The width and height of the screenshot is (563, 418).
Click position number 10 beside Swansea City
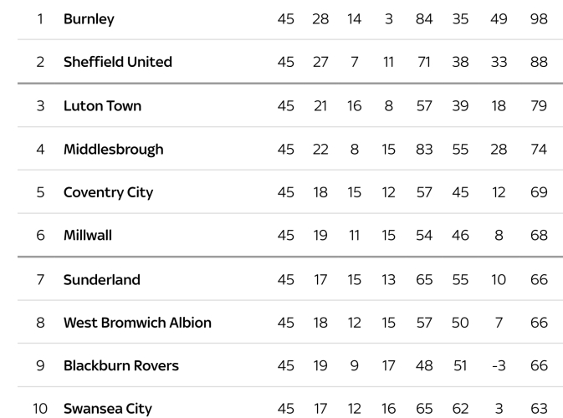(40, 409)
